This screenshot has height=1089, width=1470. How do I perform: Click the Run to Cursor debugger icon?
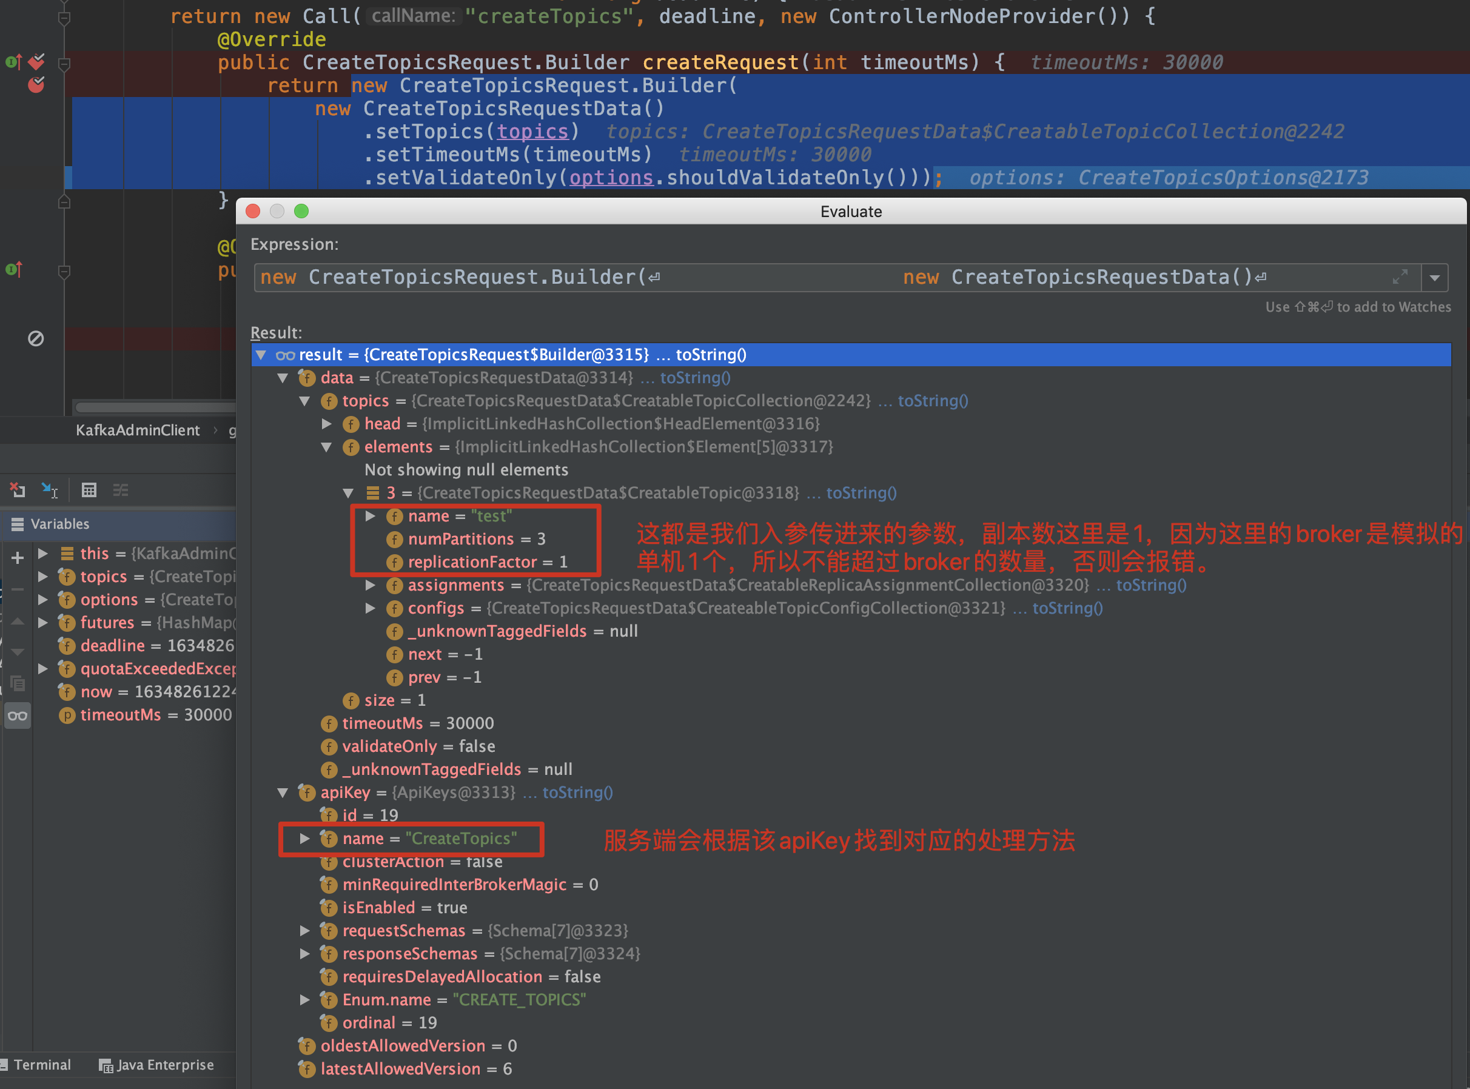[50, 490]
